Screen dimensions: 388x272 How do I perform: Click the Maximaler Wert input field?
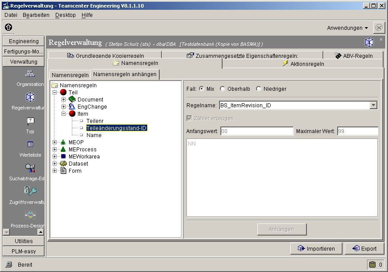(358, 131)
